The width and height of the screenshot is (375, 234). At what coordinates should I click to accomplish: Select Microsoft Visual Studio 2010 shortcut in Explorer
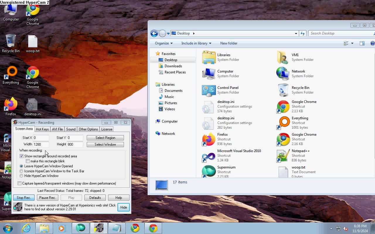pos(231,156)
